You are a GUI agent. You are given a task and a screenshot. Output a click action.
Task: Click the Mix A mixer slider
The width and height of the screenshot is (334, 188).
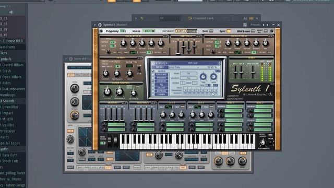click(235, 72)
